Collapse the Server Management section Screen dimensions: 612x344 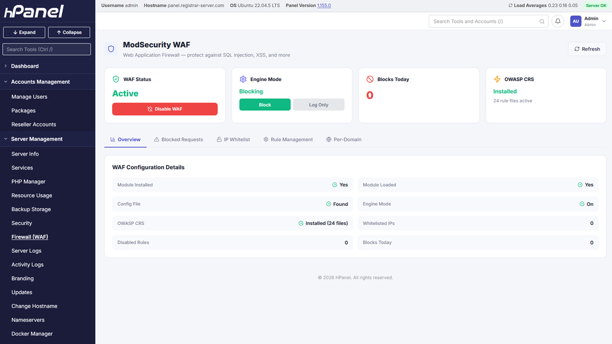pyautogui.click(x=48, y=139)
